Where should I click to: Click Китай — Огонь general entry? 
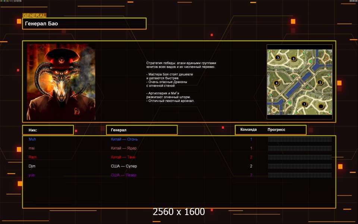124,139
